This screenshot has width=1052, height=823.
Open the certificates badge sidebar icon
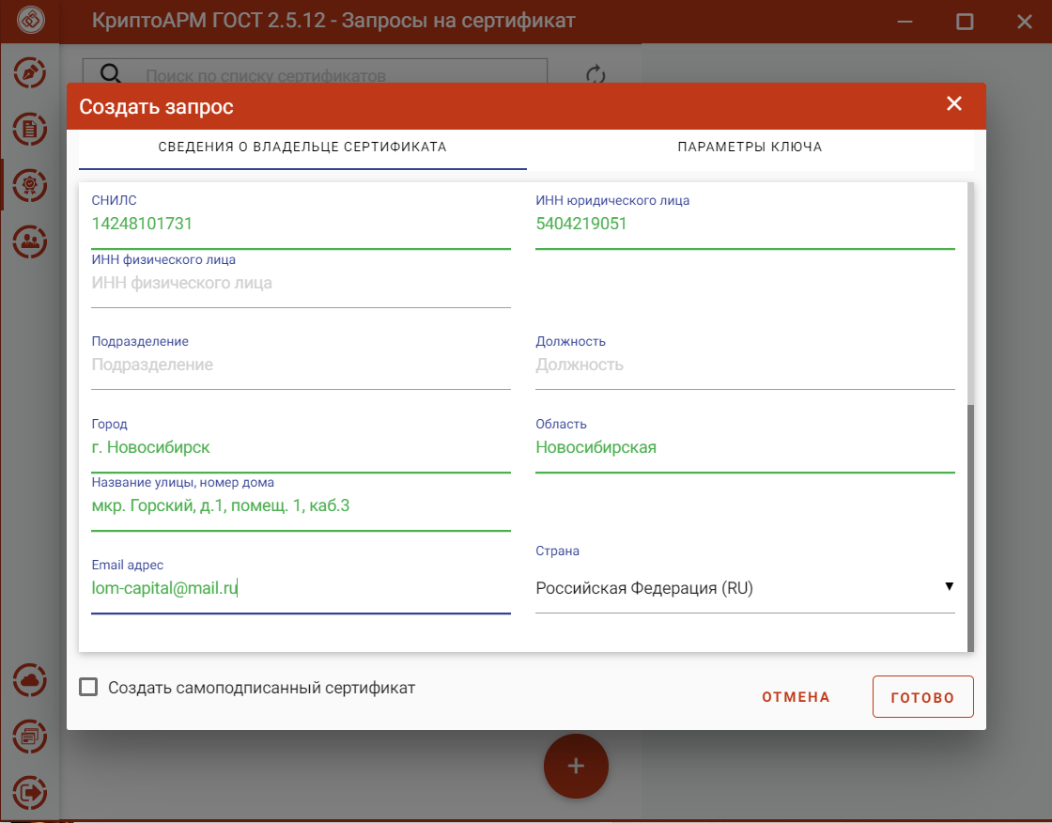[29, 185]
